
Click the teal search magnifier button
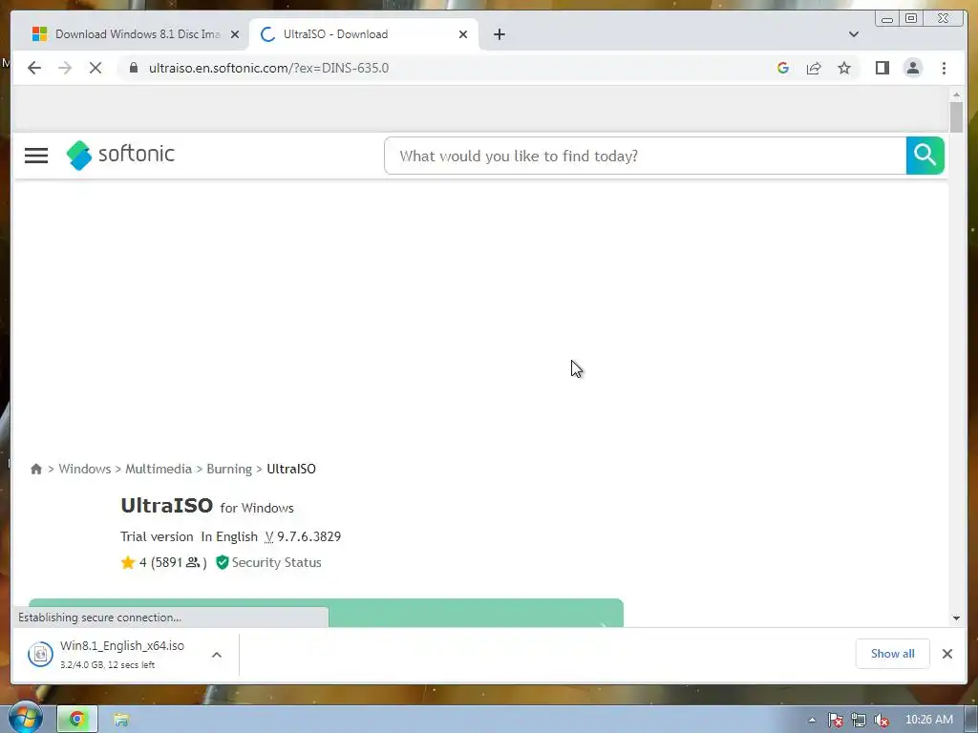(x=925, y=156)
